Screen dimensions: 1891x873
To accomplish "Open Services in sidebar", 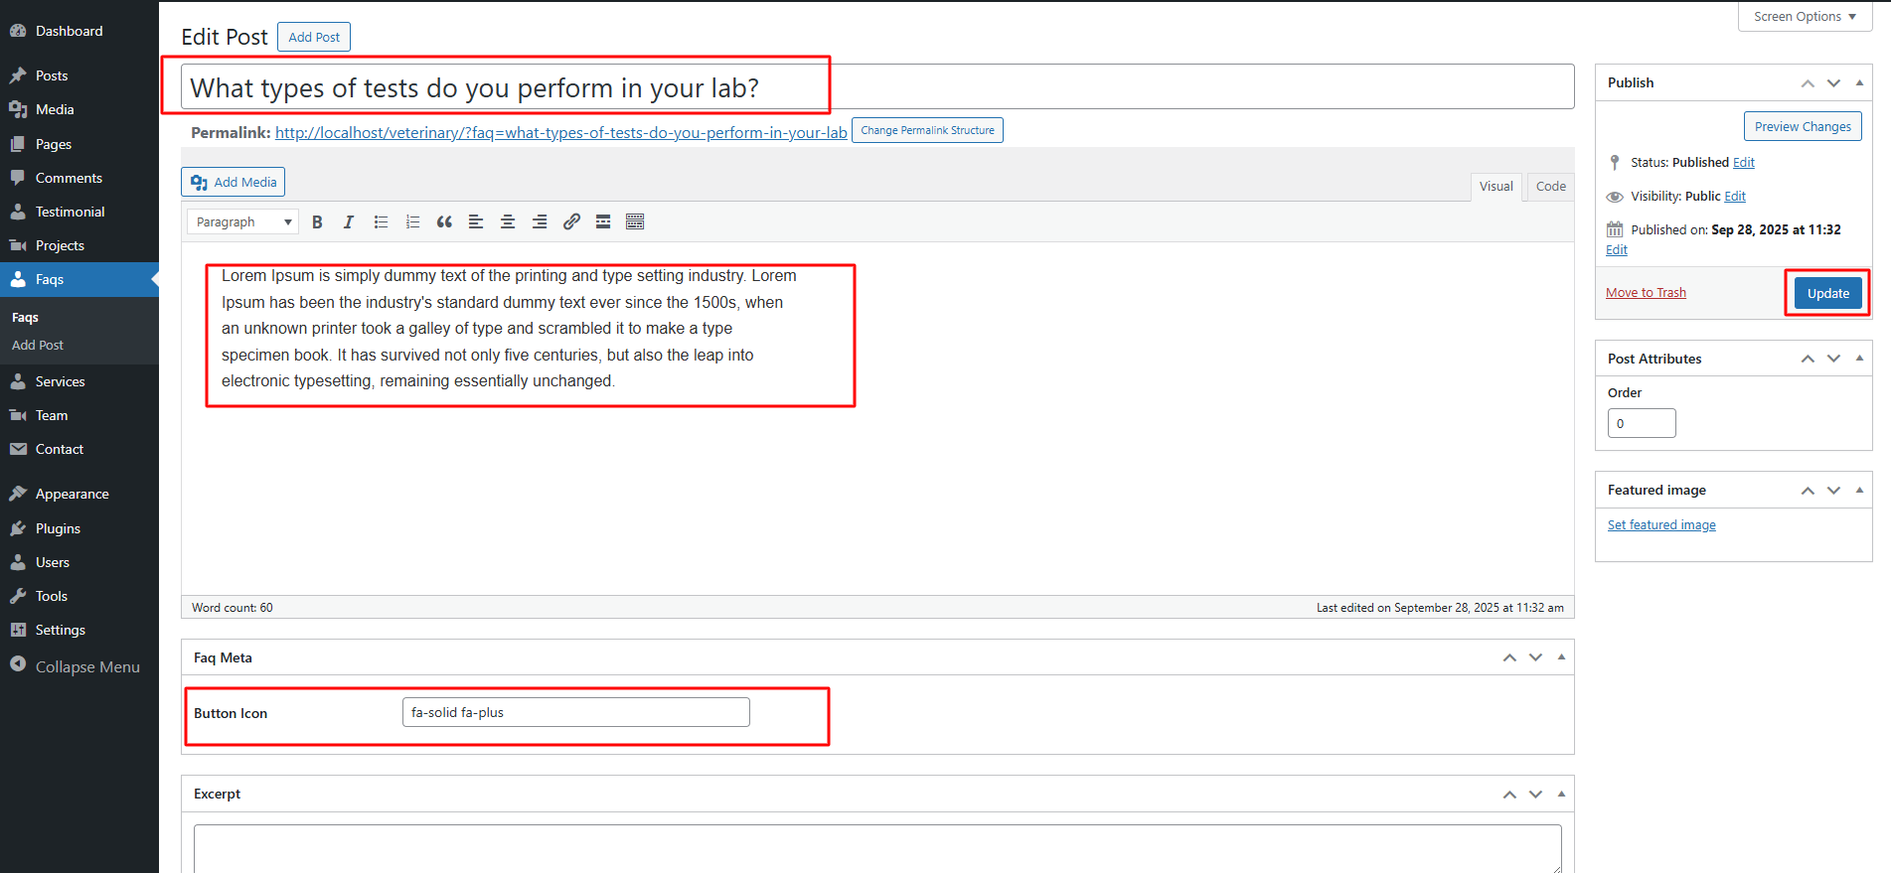I will [79, 381].
